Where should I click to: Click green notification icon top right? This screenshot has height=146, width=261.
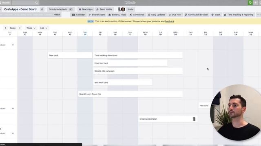250,3
